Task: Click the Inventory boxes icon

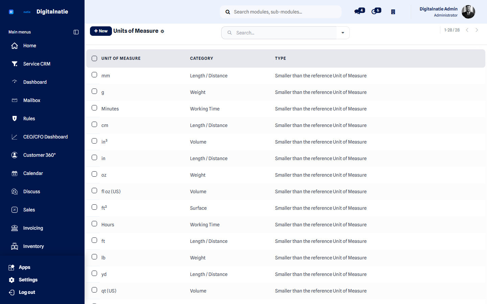Action: (x=15, y=246)
